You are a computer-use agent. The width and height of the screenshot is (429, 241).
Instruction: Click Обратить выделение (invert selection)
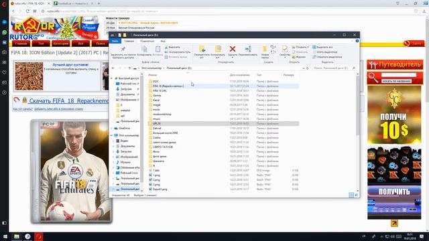[x=327, y=57]
